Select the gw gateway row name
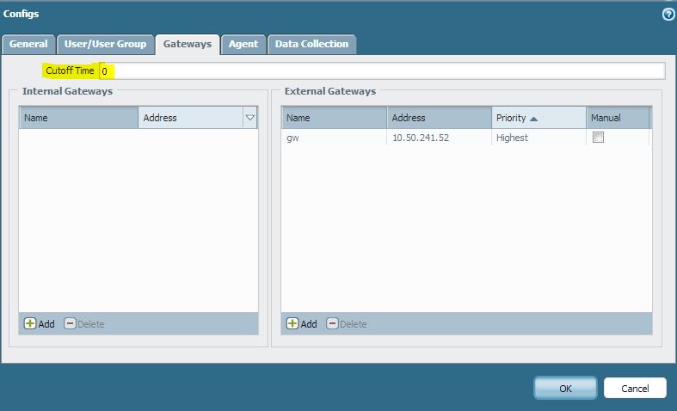Screen dimensions: 677x411 point(292,138)
